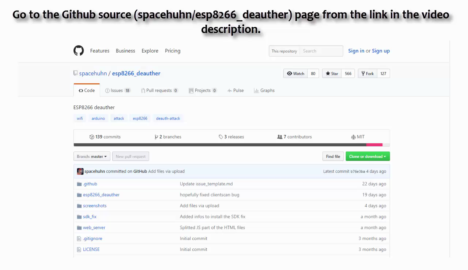Click the esp8266 topic tag
Viewport: 468px width, 270px height.
click(140, 118)
